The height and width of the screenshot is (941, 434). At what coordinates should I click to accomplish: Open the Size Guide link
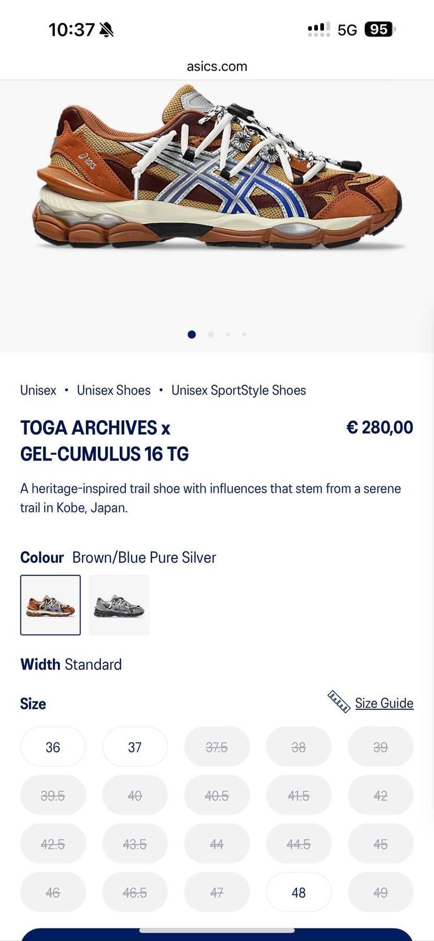(x=384, y=703)
